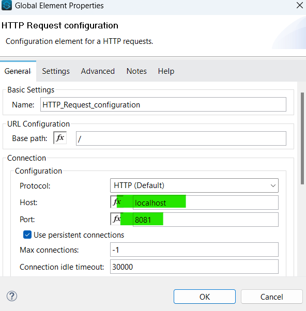Select the Notes tab
This screenshot has height=311, width=306.
tap(136, 71)
